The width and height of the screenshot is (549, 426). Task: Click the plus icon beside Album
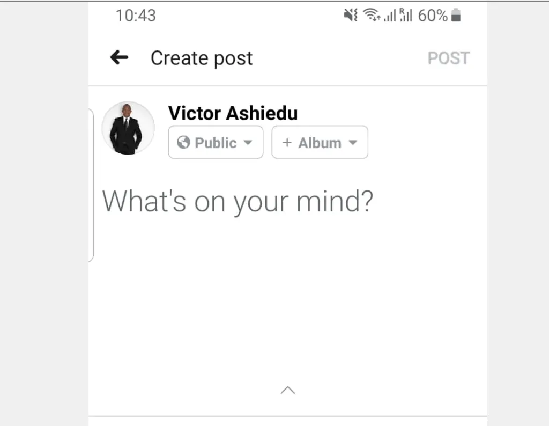click(x=287, y=143)
